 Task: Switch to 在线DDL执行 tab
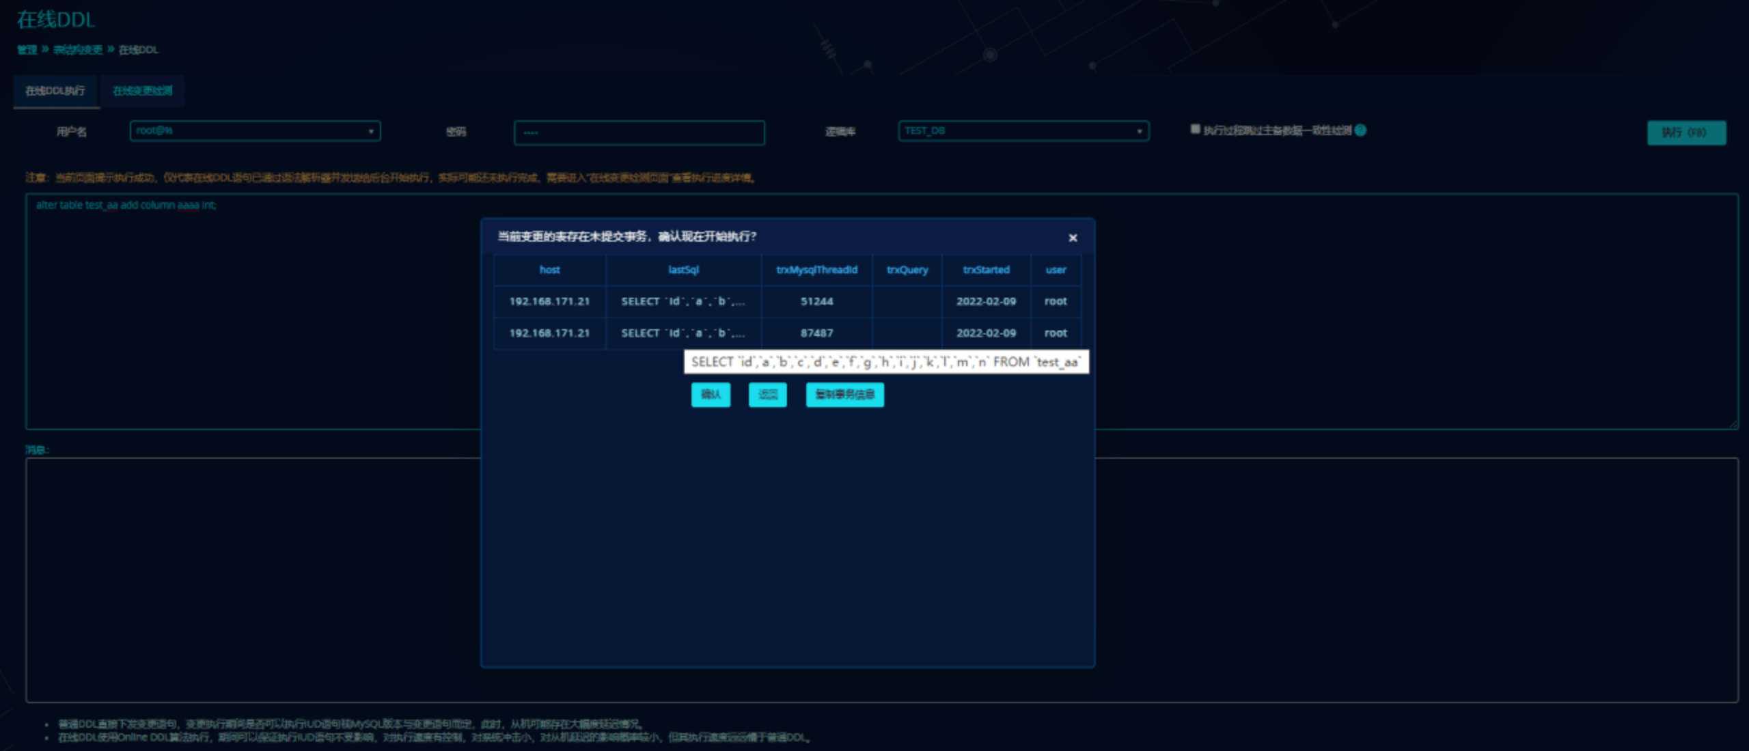click(x=55, y=91)
